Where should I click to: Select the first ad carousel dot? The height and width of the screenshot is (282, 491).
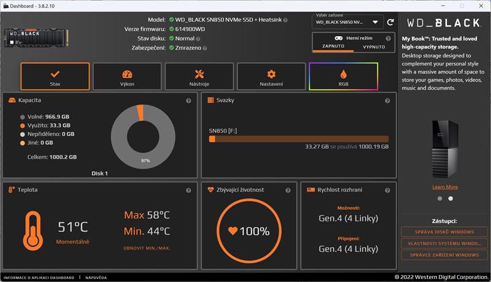click(x=439, y=199)
